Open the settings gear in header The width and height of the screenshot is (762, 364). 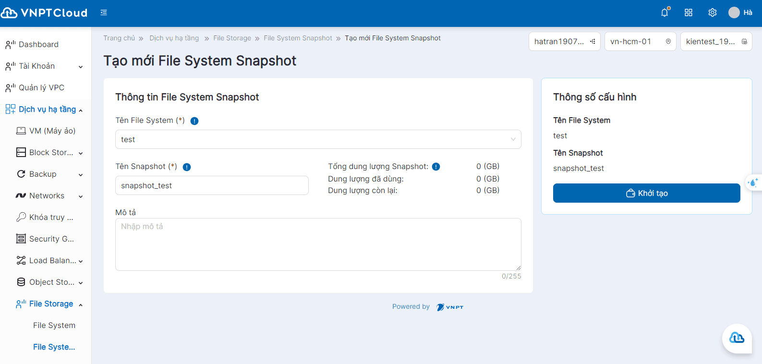[713, 13]
